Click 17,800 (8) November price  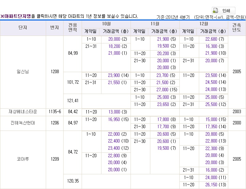(166, 120)
